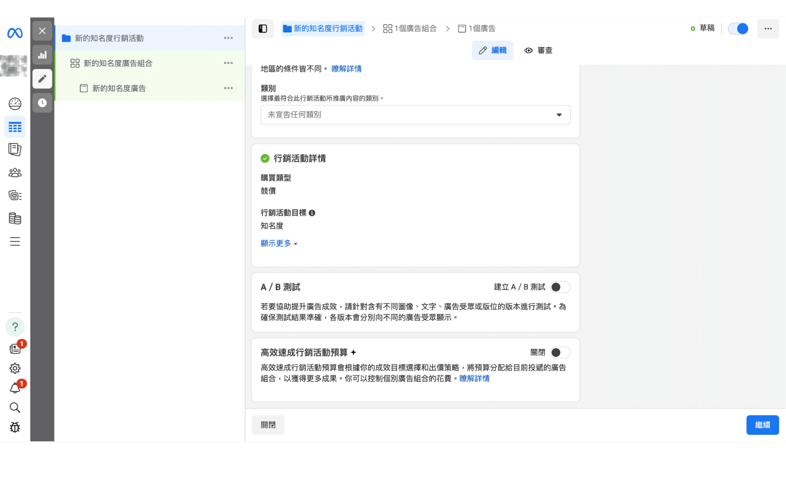786x491 pixels.
Task: Click the blue 繼續 button
Action: [x=762, y=425]
